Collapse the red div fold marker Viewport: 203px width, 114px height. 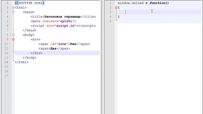click(13, 39)
